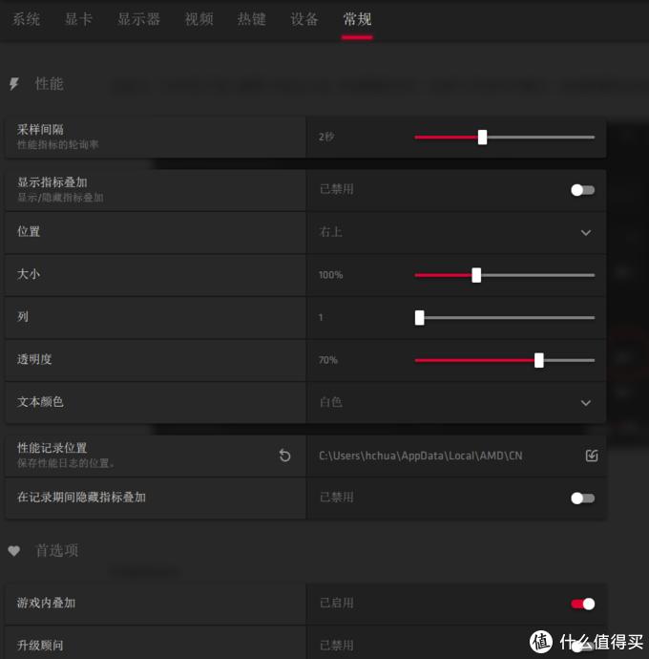
Task: Click the log path C:\Users\hchua\AppData field
Action: click(421, 456)
